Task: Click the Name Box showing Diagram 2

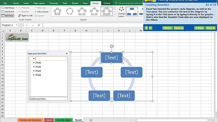Action: tap(8, 25)
